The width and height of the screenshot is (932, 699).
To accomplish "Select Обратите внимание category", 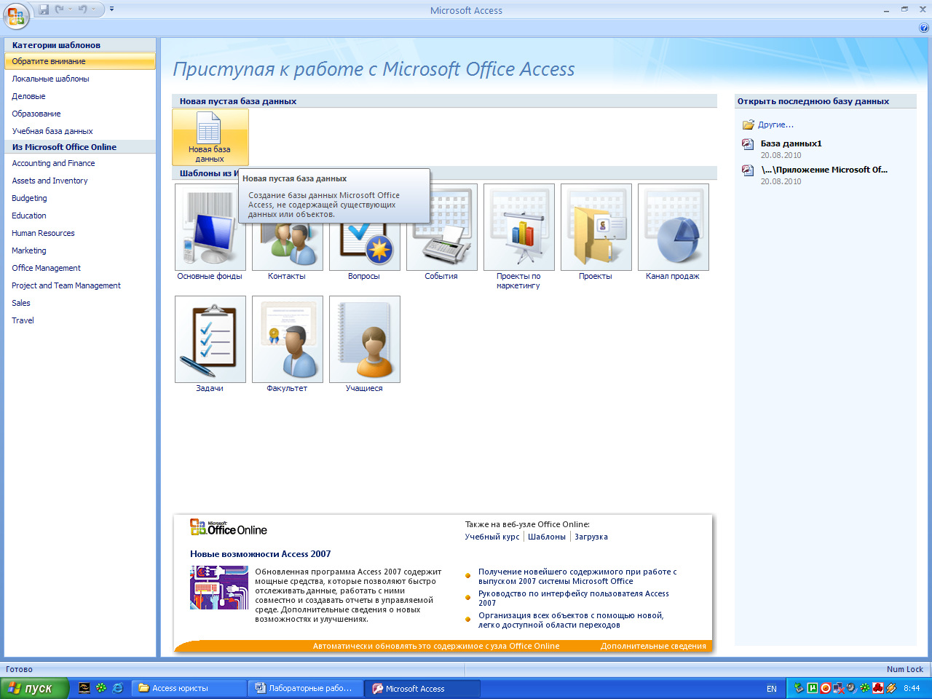I will [80, 61].
